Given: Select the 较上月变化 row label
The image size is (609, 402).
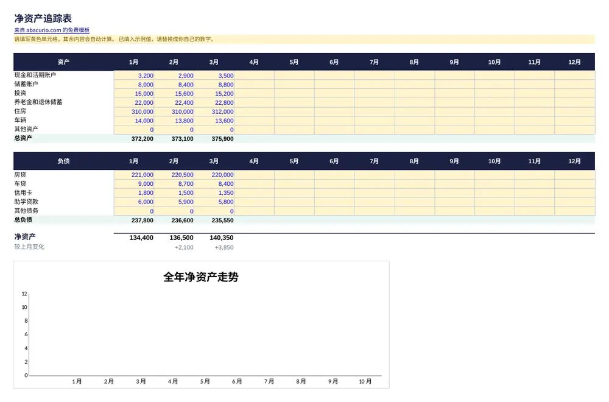Looking at the screenshot, I should [x=29, y=247].
